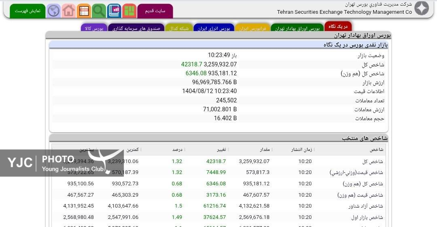Open the فرابورس ایران tab

(252, 28)
